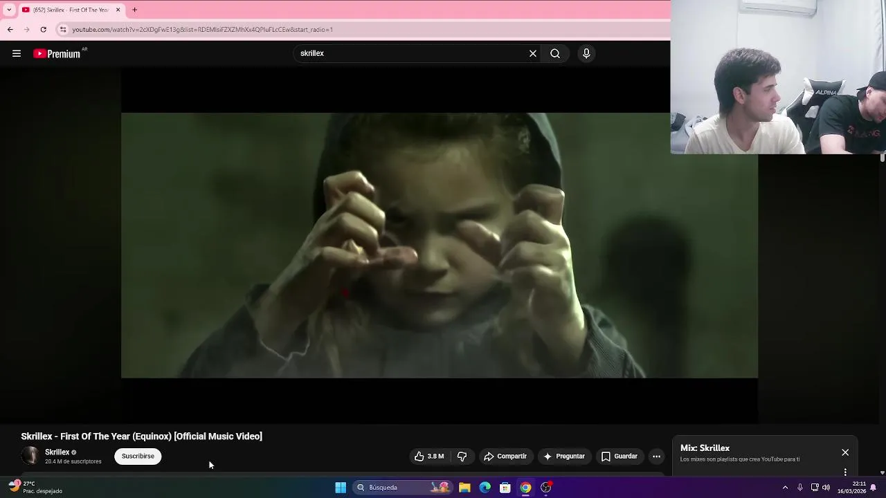Click the system tray microphone icon
The image size is (886, 498).
(x=799, y=488)
